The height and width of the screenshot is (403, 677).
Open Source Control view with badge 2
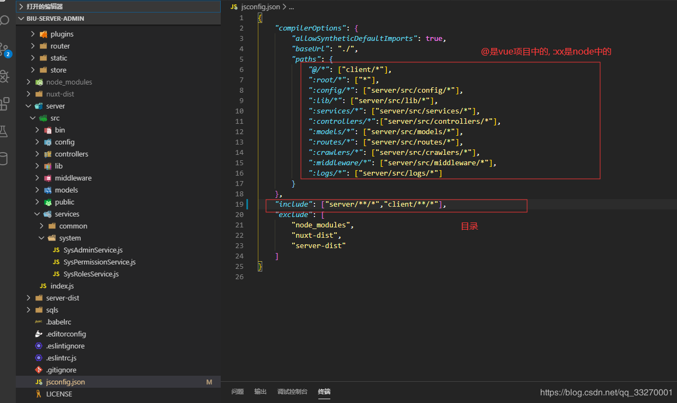pyautogui.click(x=4, y=49)
